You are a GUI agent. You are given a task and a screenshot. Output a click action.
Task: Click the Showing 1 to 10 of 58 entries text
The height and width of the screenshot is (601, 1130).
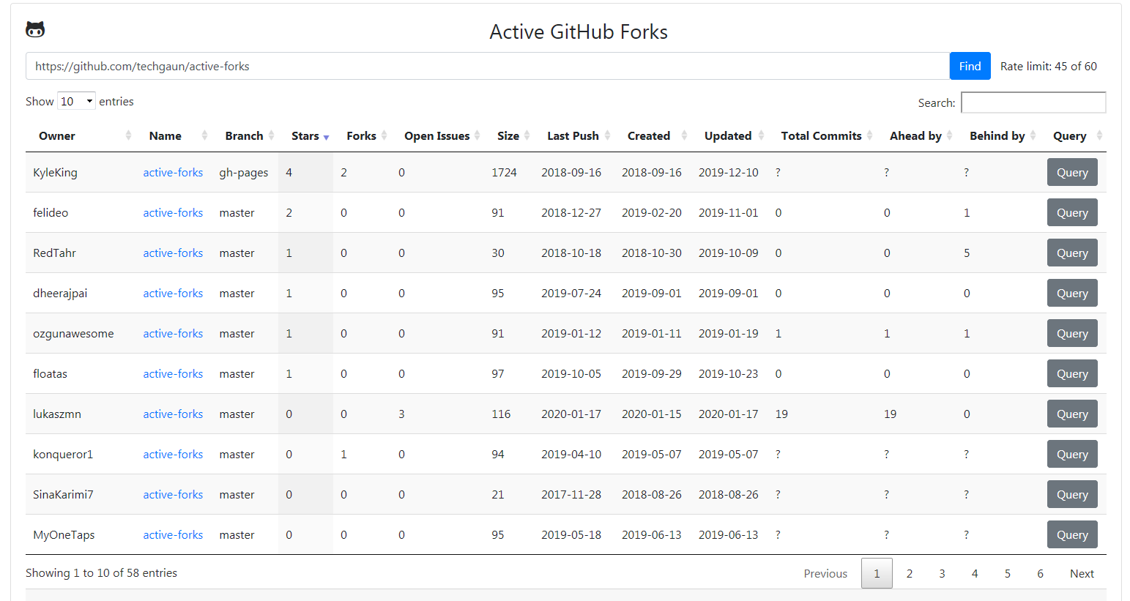pos(101,572)
